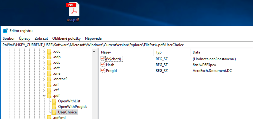The image size is (253, 119).
Task: Select the (Výchozí) value name
Action: [x=114, y=59]
